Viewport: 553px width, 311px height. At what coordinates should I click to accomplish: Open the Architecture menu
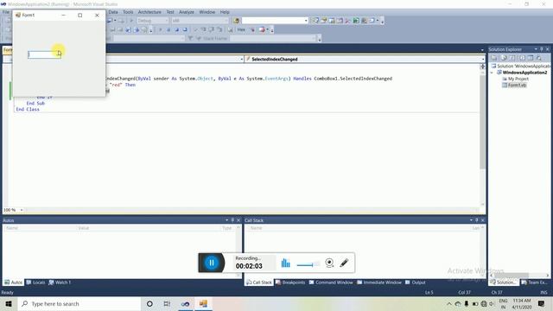pyautogui.click(x=149, y=12)
